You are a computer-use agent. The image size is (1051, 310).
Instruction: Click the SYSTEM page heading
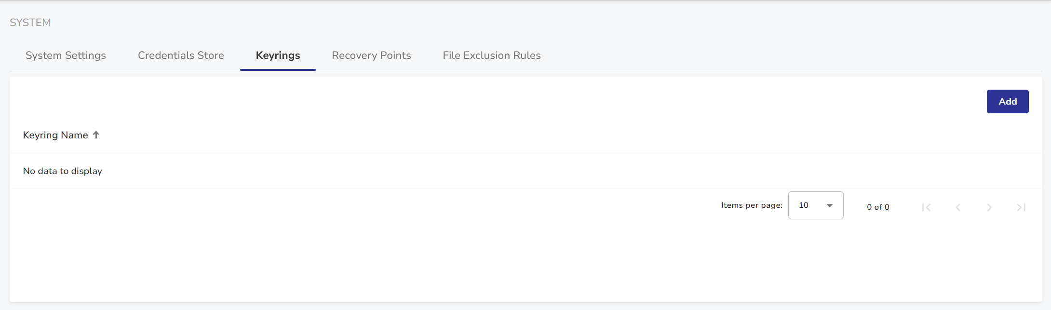(30, 23)
